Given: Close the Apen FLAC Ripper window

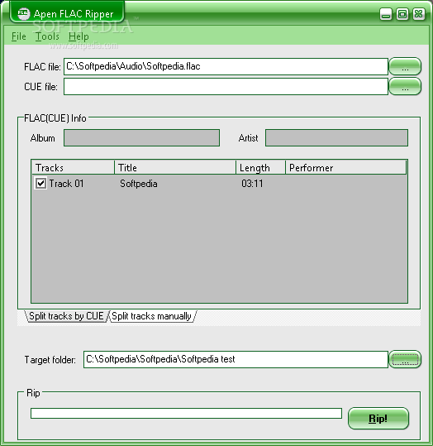Looking at the screenshot, I should [x=418, y=14].
